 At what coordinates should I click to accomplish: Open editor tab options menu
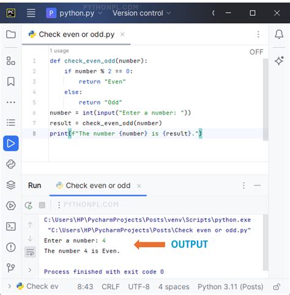tap(258, 34)
